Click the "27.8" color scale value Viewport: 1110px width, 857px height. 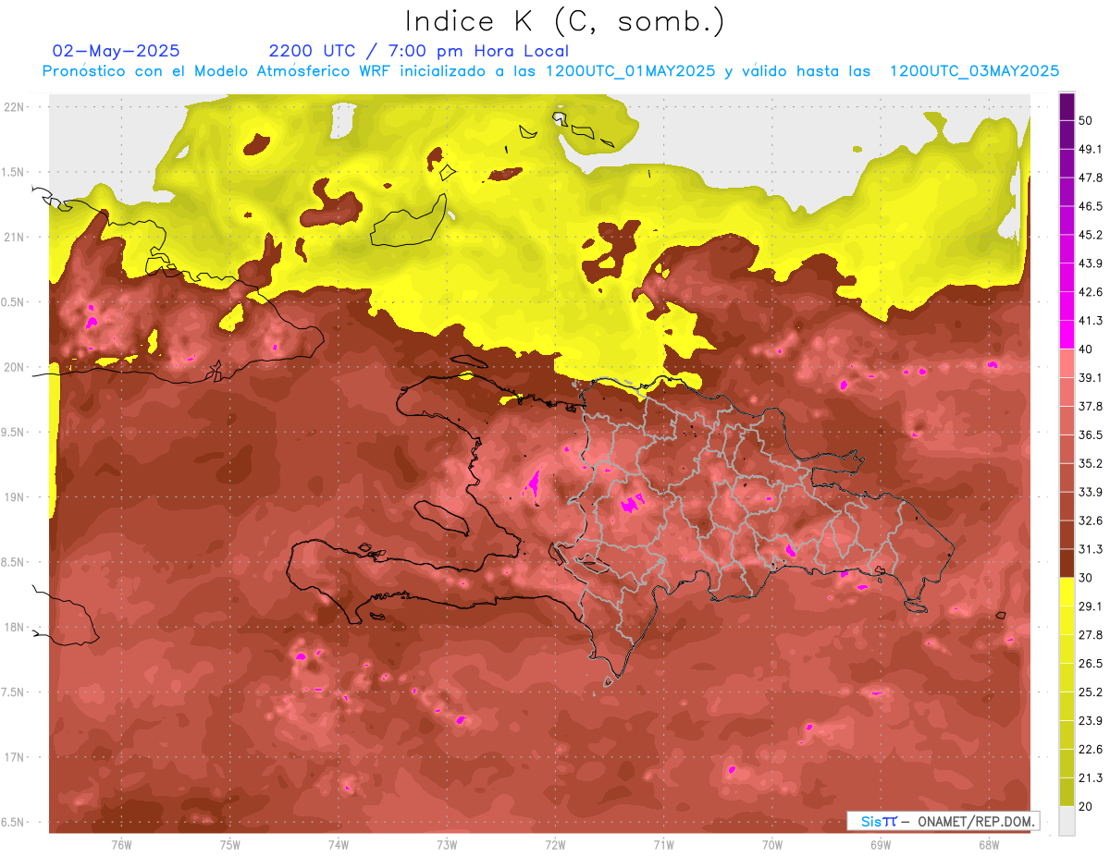[1090, 635]
